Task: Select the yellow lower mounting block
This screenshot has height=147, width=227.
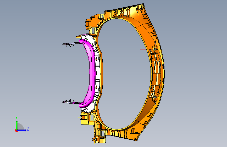Action: tap(85, 119)
